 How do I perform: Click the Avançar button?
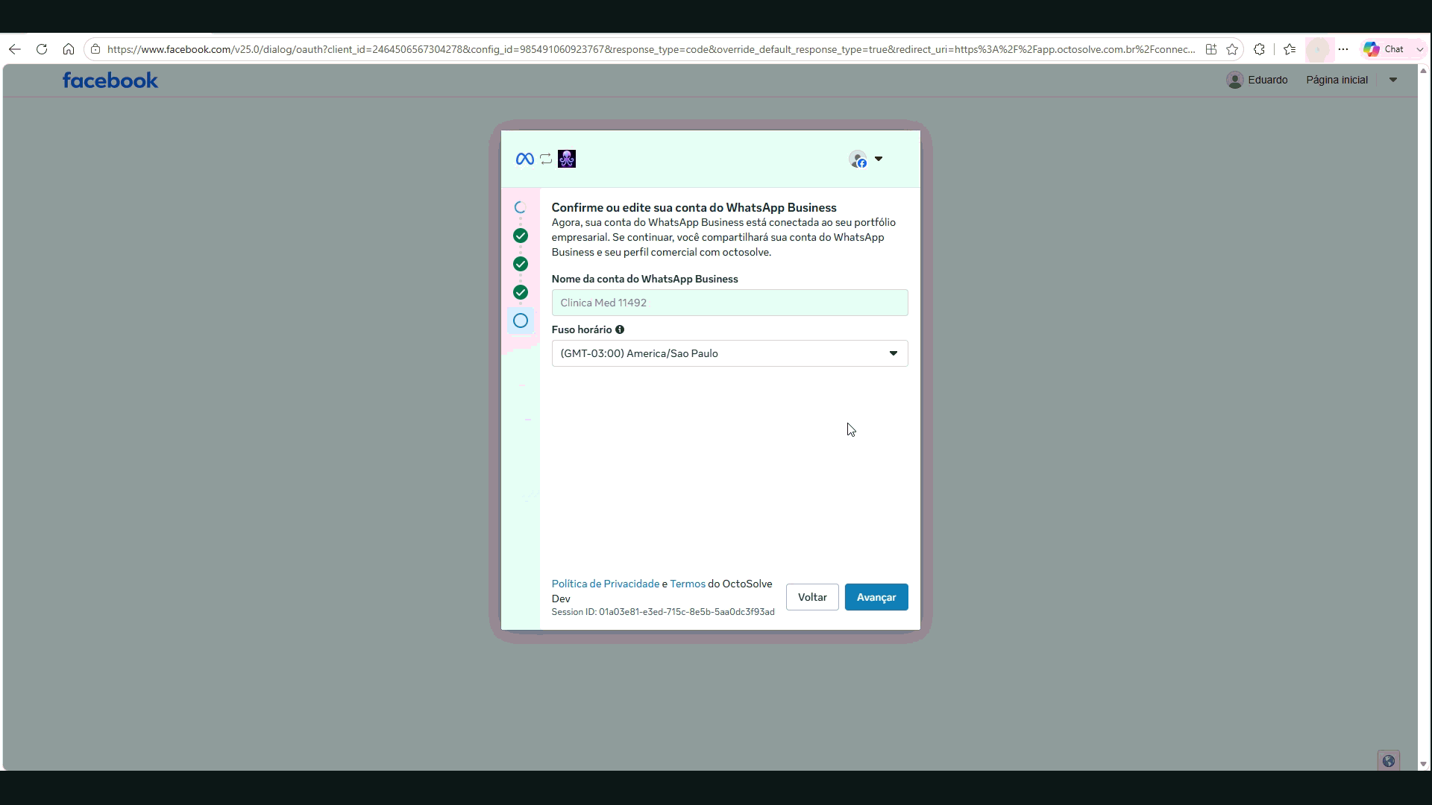click(x=876, y=597)
